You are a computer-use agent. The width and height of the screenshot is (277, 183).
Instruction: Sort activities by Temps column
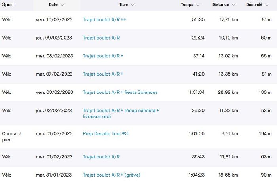click(187, 5)
